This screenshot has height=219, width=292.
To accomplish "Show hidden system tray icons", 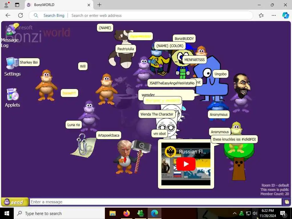I will tap(235, 213).
